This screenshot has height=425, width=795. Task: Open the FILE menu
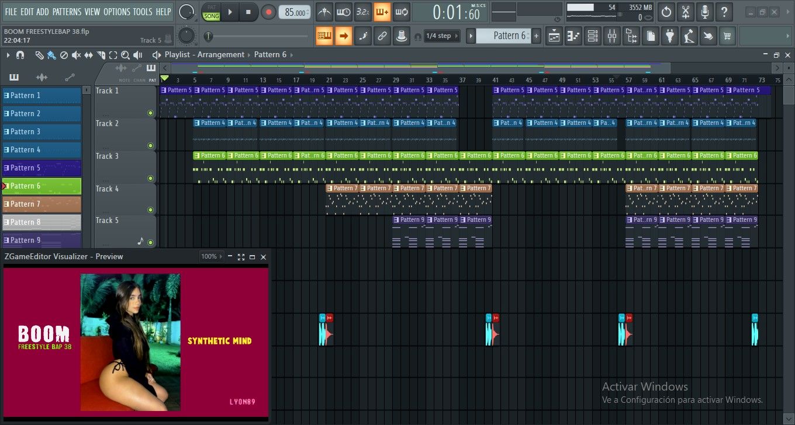click(x=11, y=12)
